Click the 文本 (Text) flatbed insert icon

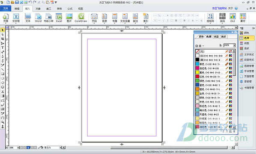click(x=28, y=18)
